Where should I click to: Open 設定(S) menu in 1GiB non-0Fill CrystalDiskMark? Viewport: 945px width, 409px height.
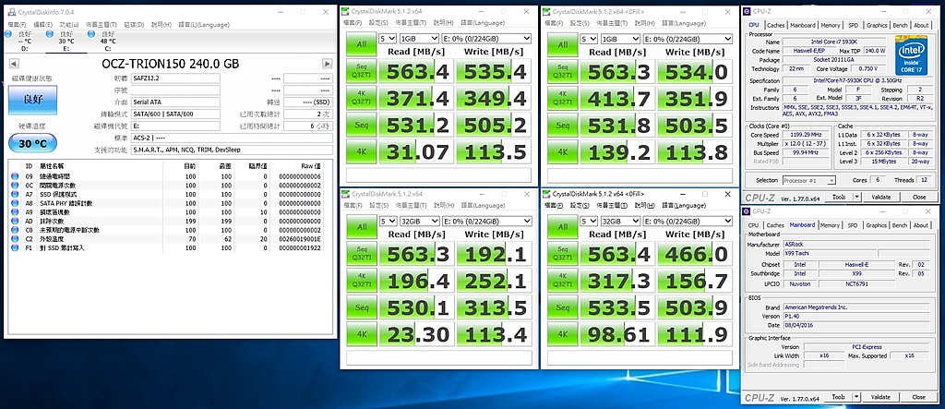(377, 23)
